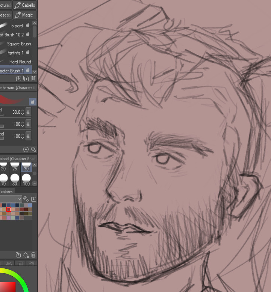Click the slider bar under the 'cel' label
This screenshot has width=271, height=292.
pyautogui.click(x=2, y=138)
